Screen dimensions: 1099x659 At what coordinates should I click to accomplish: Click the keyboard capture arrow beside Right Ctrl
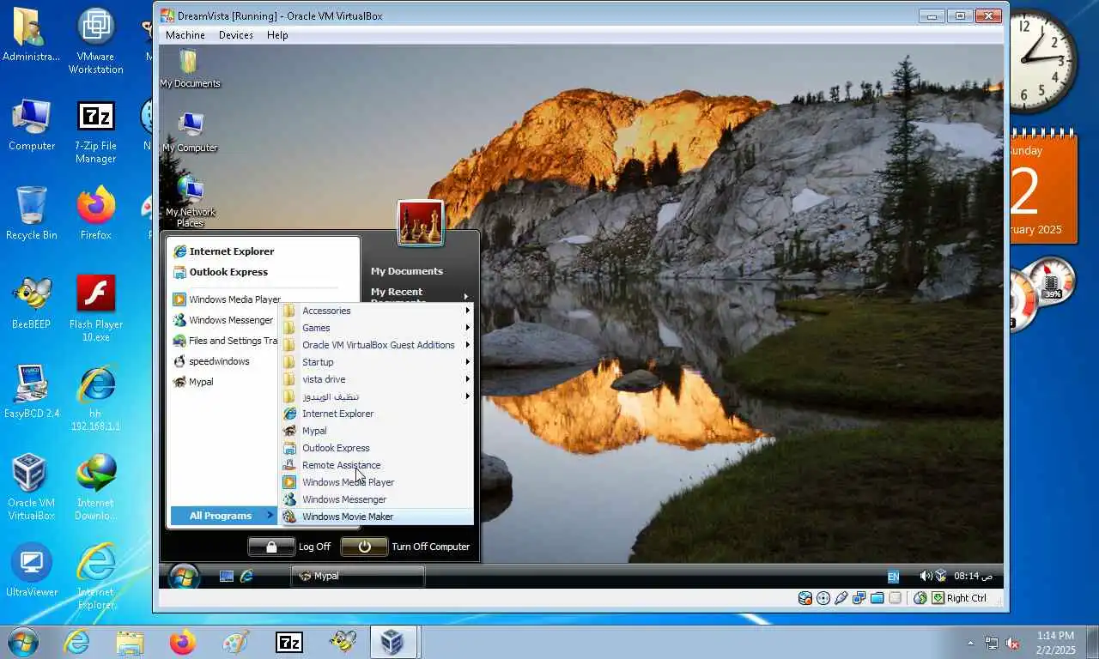pyautogui.click(x=938, y=598)
